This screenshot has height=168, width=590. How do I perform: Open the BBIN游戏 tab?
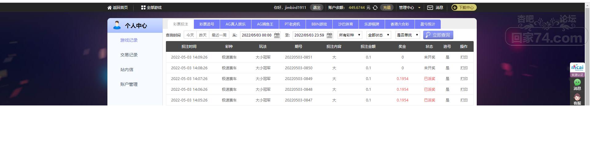[319, 24]
